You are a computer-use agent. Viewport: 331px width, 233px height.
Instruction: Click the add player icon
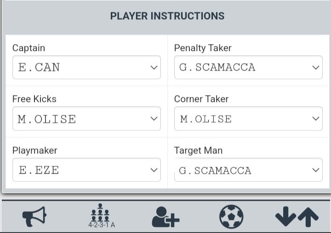(165, 216)
